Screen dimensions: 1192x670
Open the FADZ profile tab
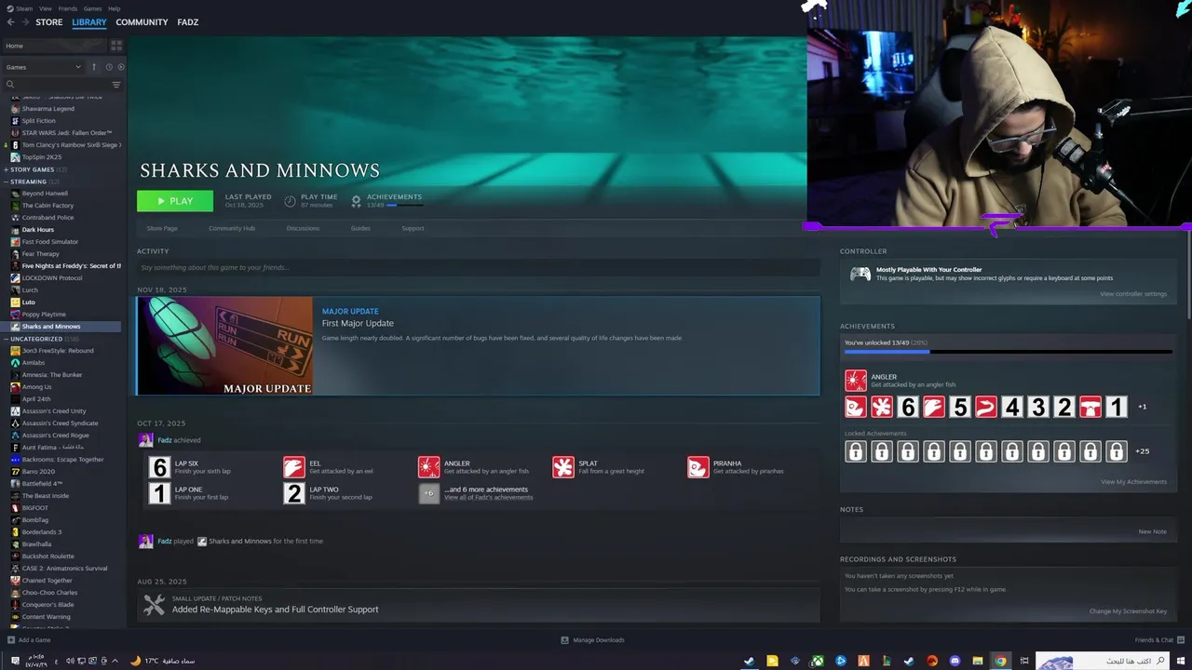pyautogui.click(x=188, y=22)
